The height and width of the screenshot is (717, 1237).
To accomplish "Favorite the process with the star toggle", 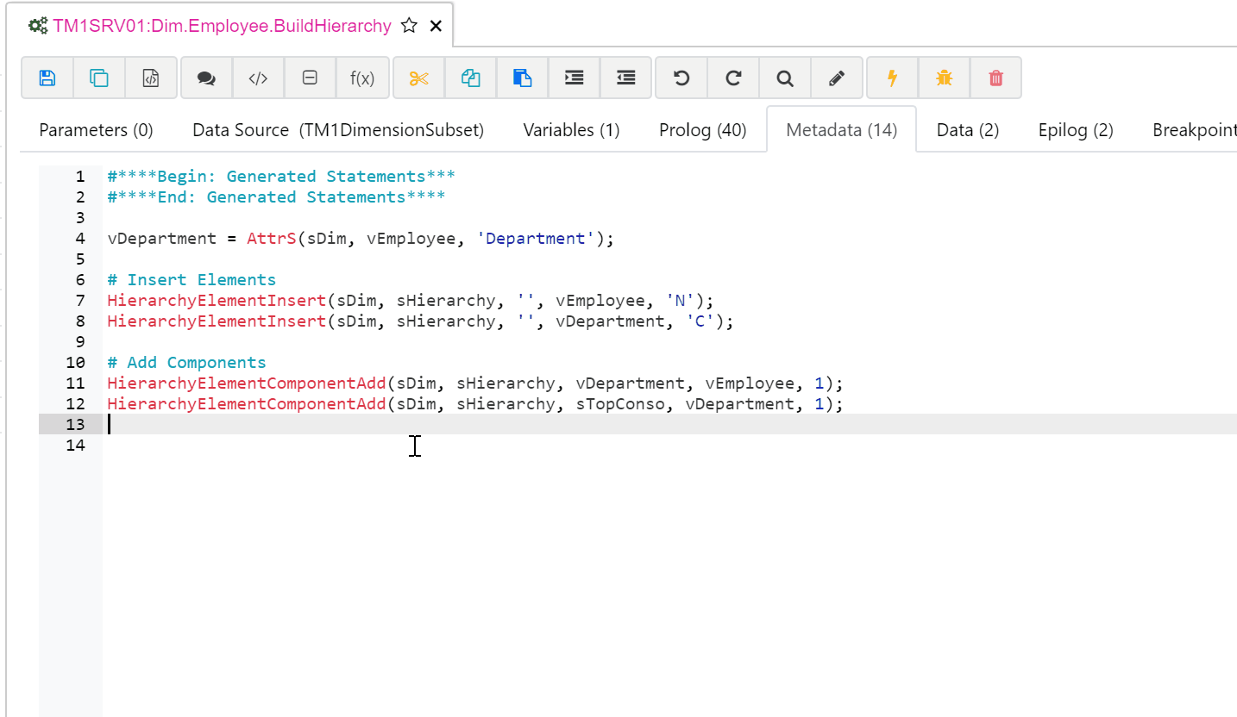I will (x=409, y=25).
